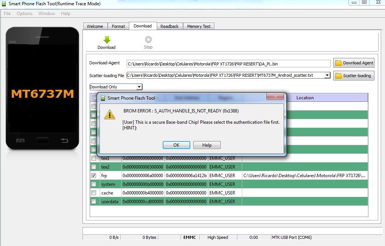Click '0 B/s' speed in status bar

114,237
